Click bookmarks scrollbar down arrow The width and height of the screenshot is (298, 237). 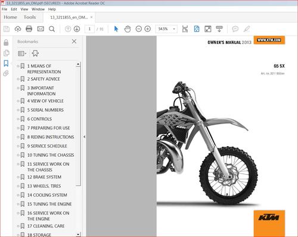point(78,235)
